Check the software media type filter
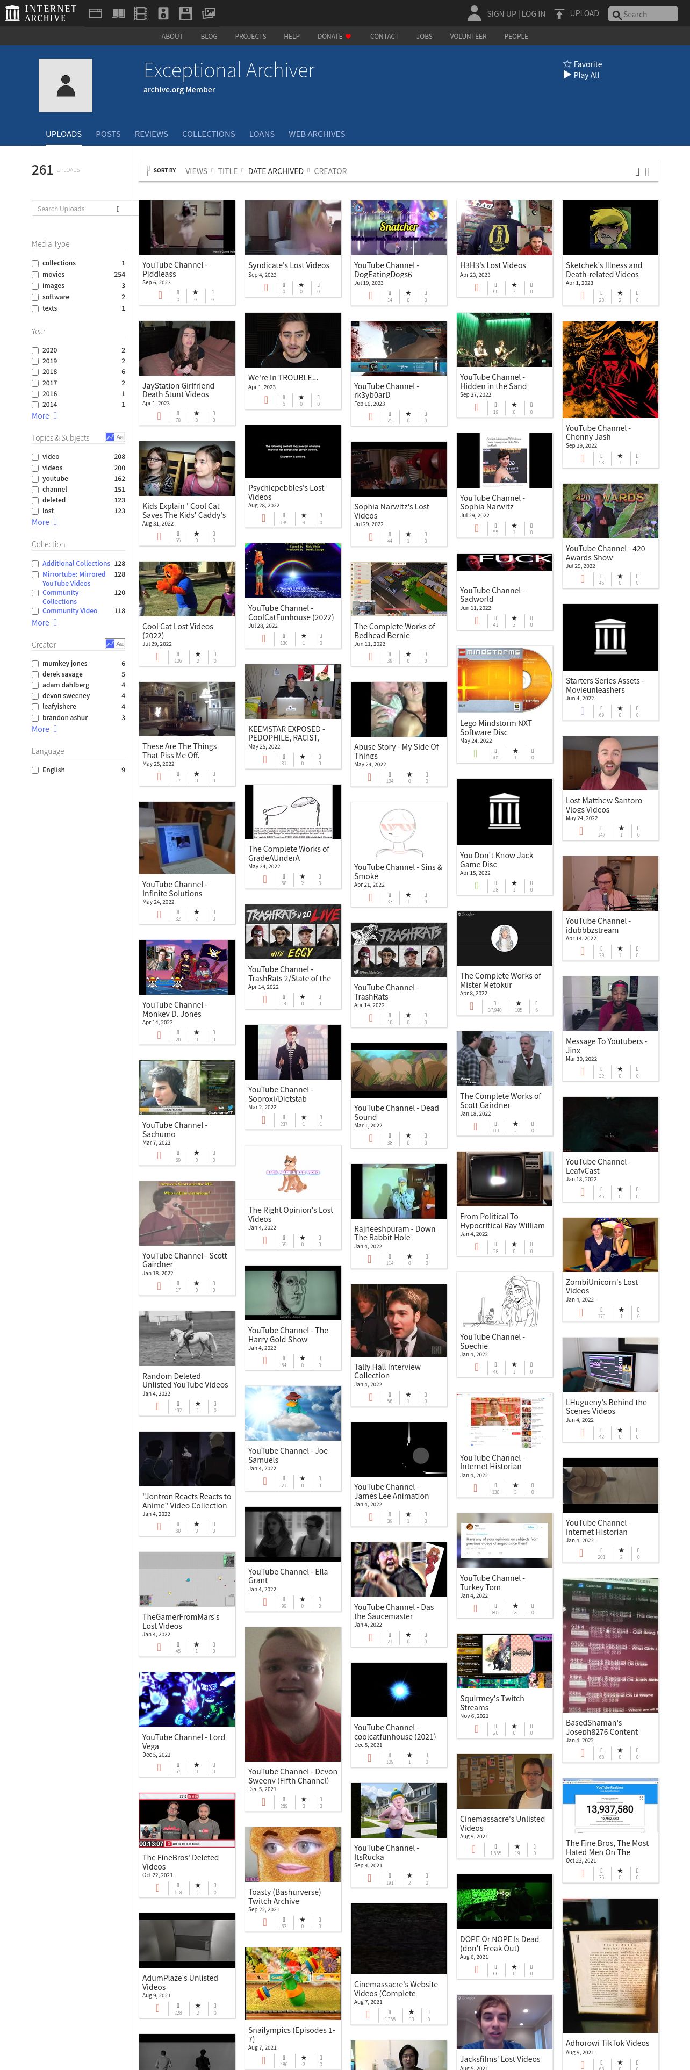The width and height of the screenshot is (690, 2070). (35, 297)
